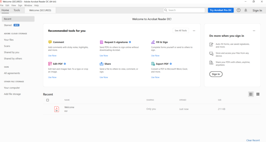Click the NAME column header
This screenshot has height=142, width=266.
point(67,100)
